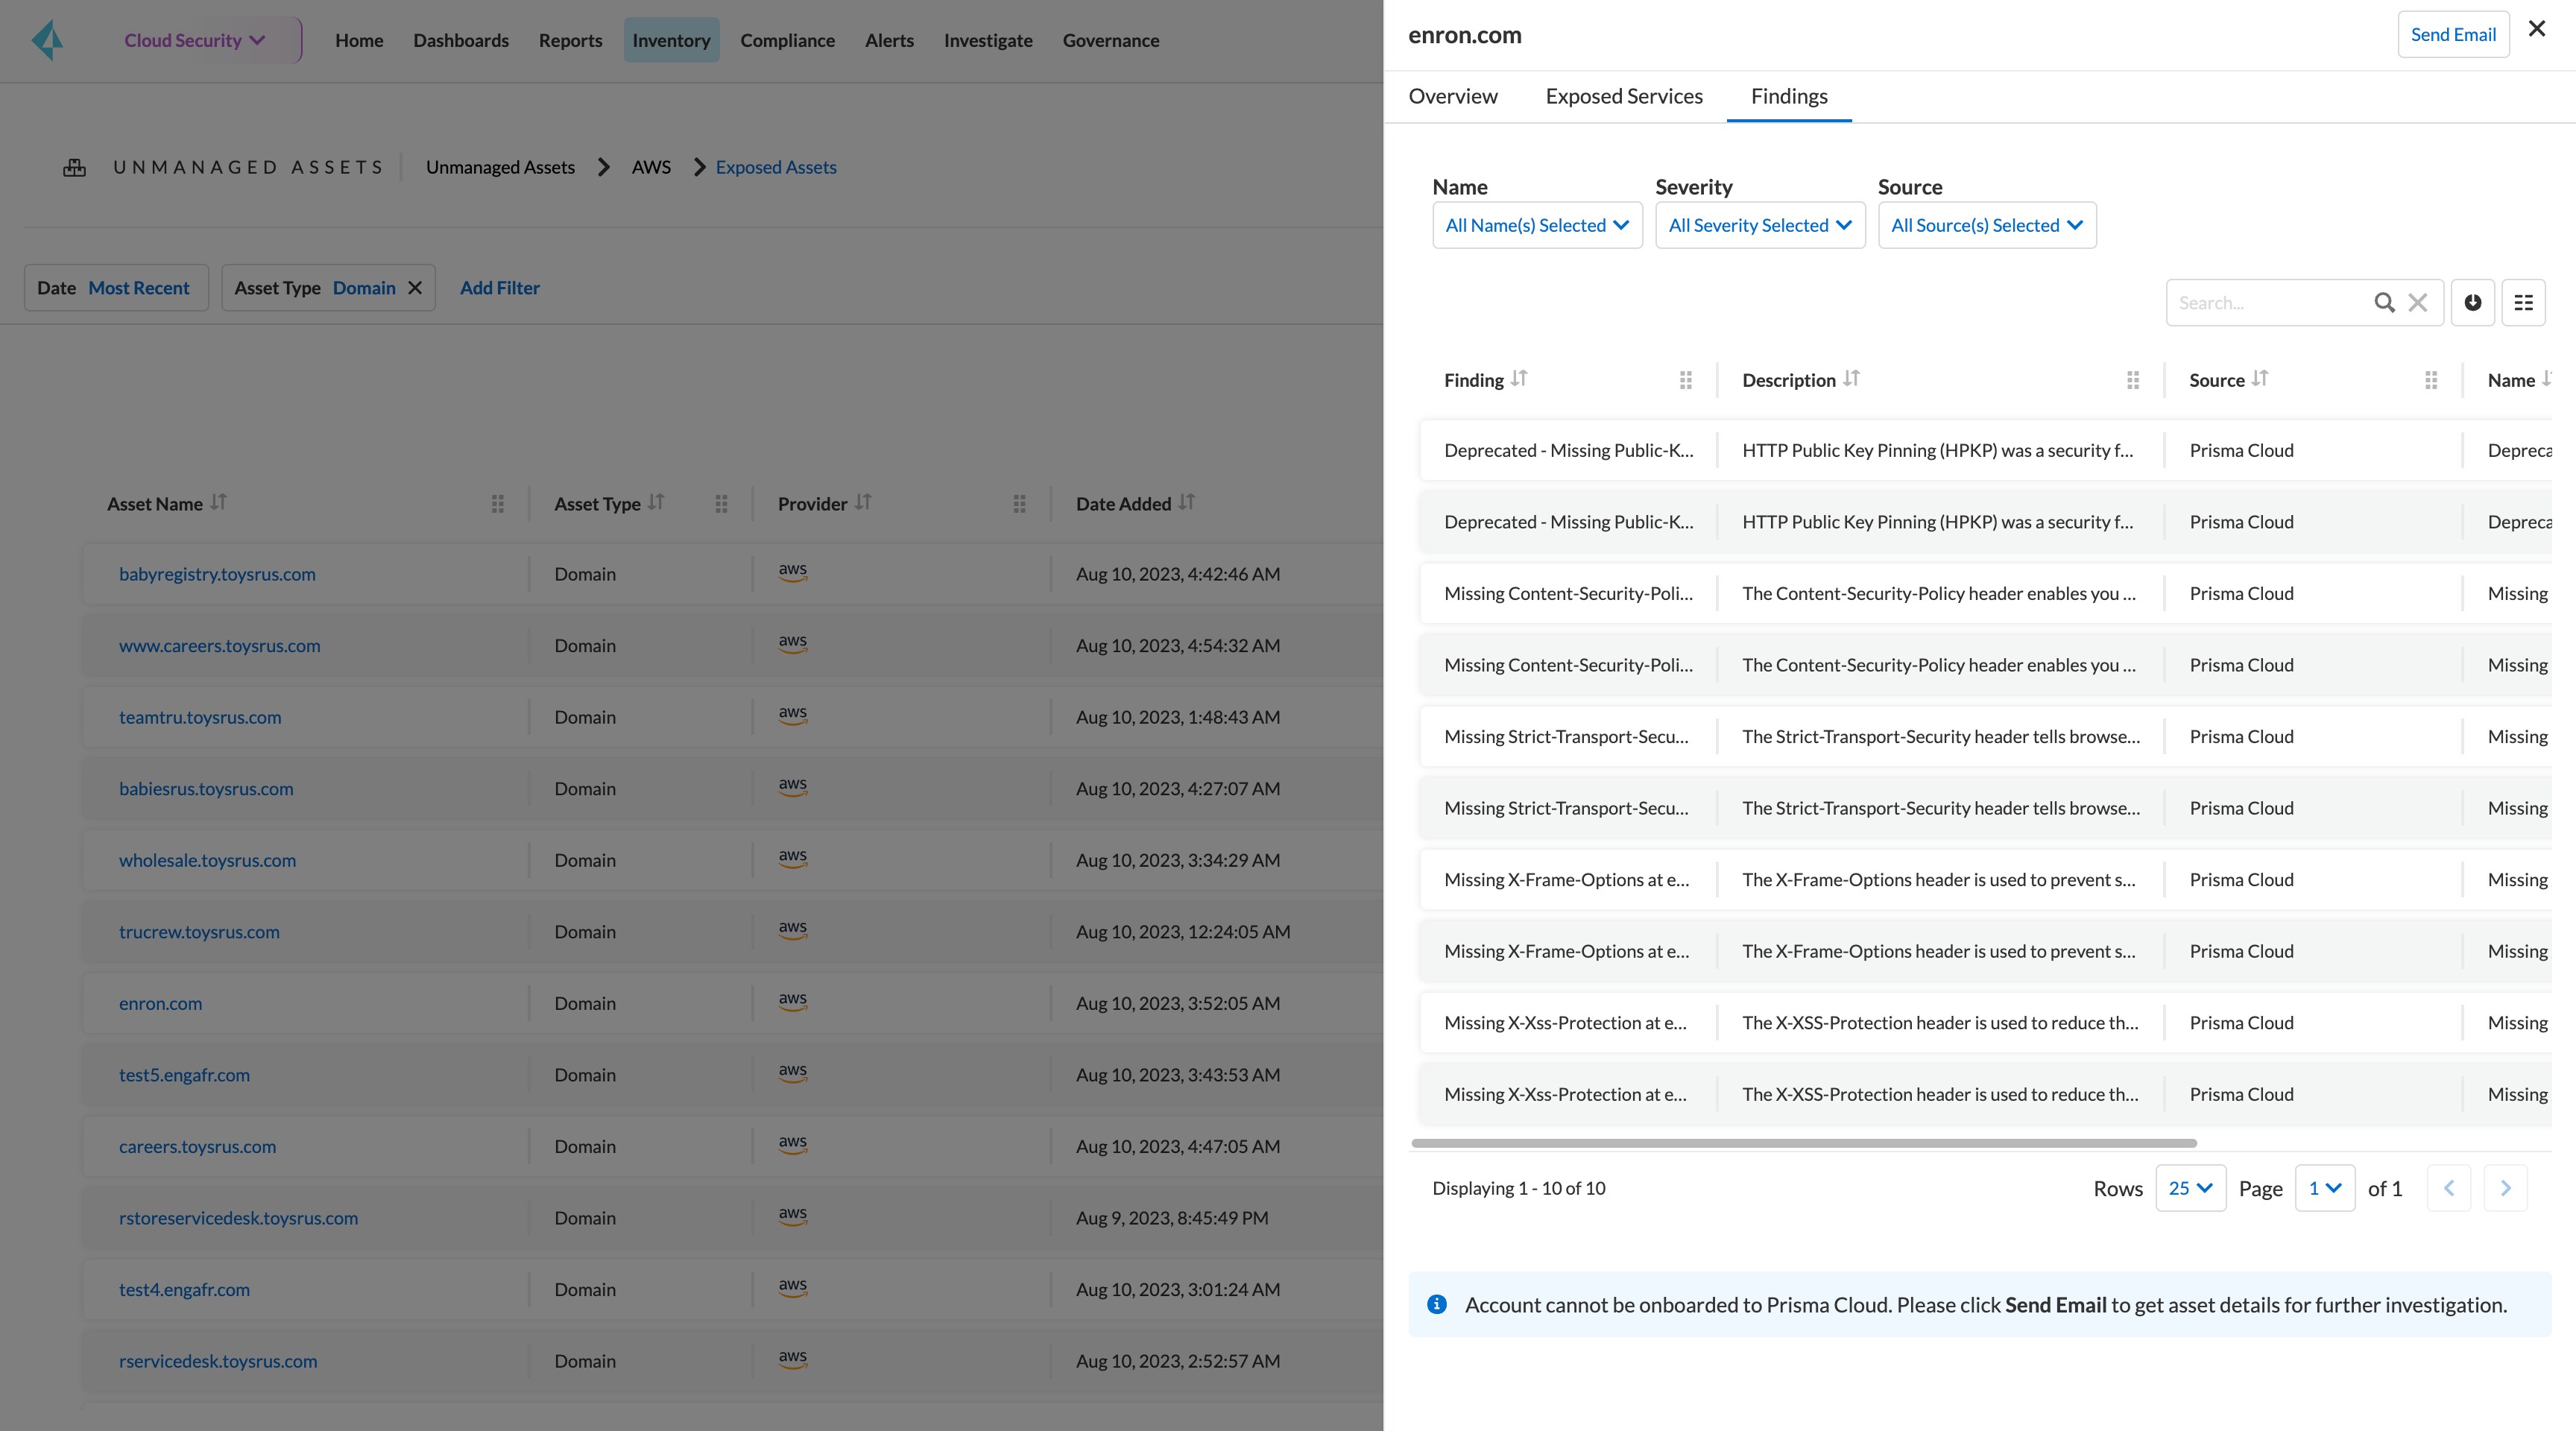Open the column settings icon next to download
Viewport: 2576px width, 1431px height.
click(x=2523, y=302)
